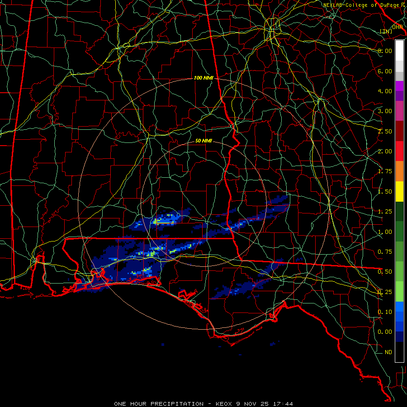Click the 0.50 legend value
This screenshot has height=407, width=407.
click(x=385, y=272)
